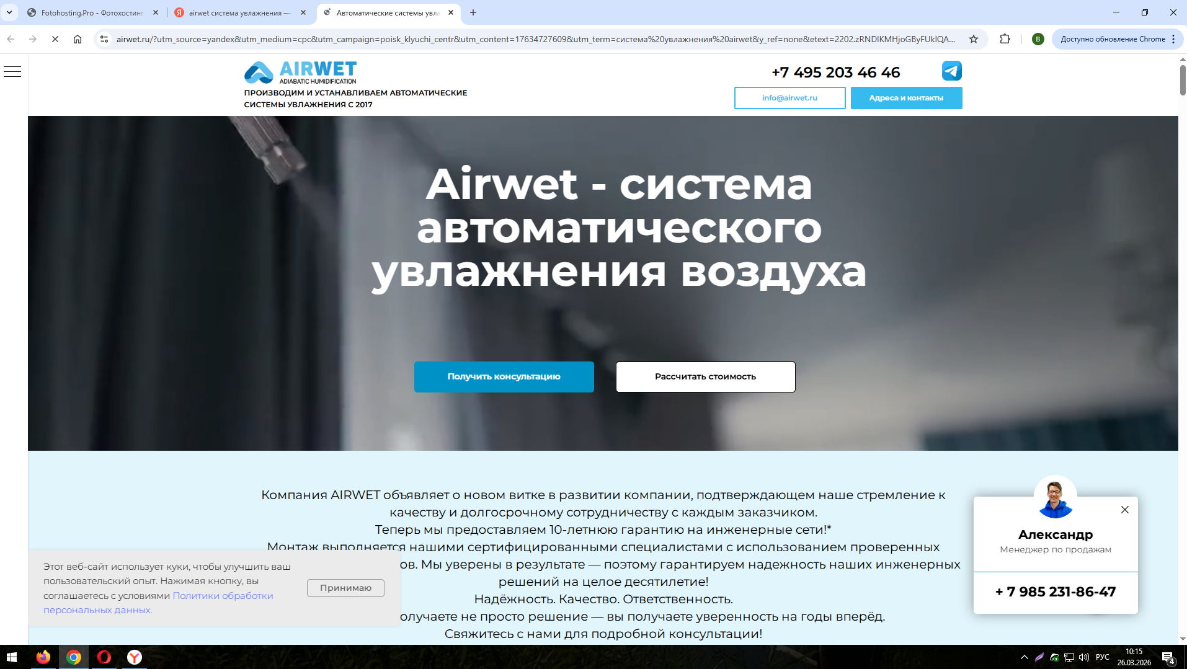Click the Рассчитать стоимость button
Screen dimensions: 1187x669
(x=706, y=377)
